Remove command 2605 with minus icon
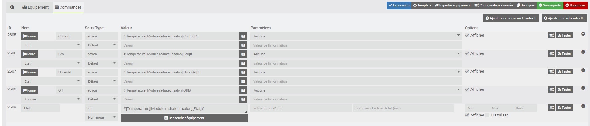590x126 pixels. pos(583,34)
